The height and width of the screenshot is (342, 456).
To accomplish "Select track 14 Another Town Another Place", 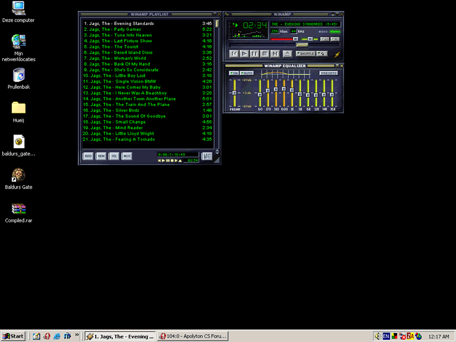I will click(131, 99).
